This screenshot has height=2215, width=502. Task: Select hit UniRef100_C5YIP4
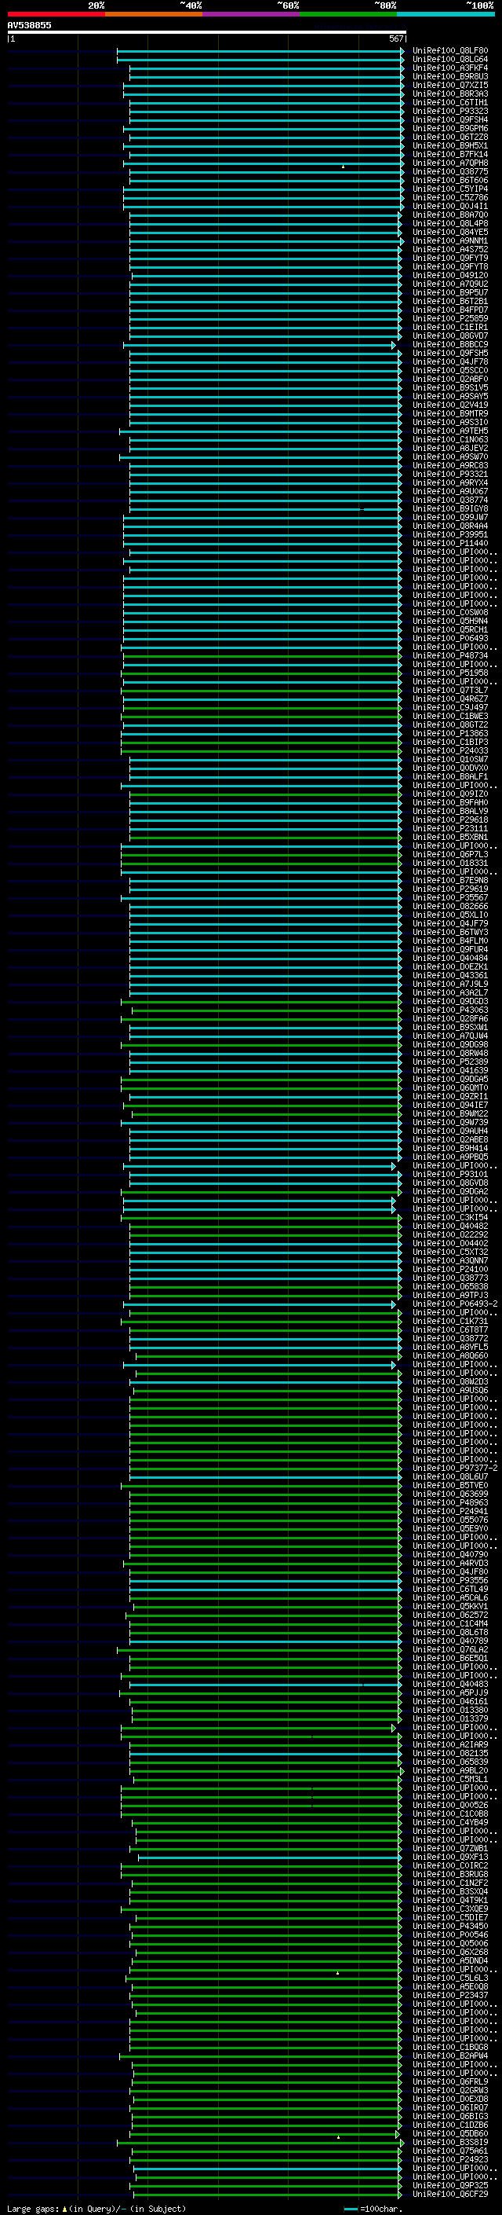[450, 189]
